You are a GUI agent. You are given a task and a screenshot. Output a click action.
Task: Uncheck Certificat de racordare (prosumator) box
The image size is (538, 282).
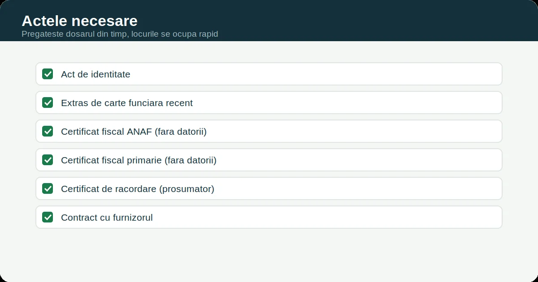[48, 188]
